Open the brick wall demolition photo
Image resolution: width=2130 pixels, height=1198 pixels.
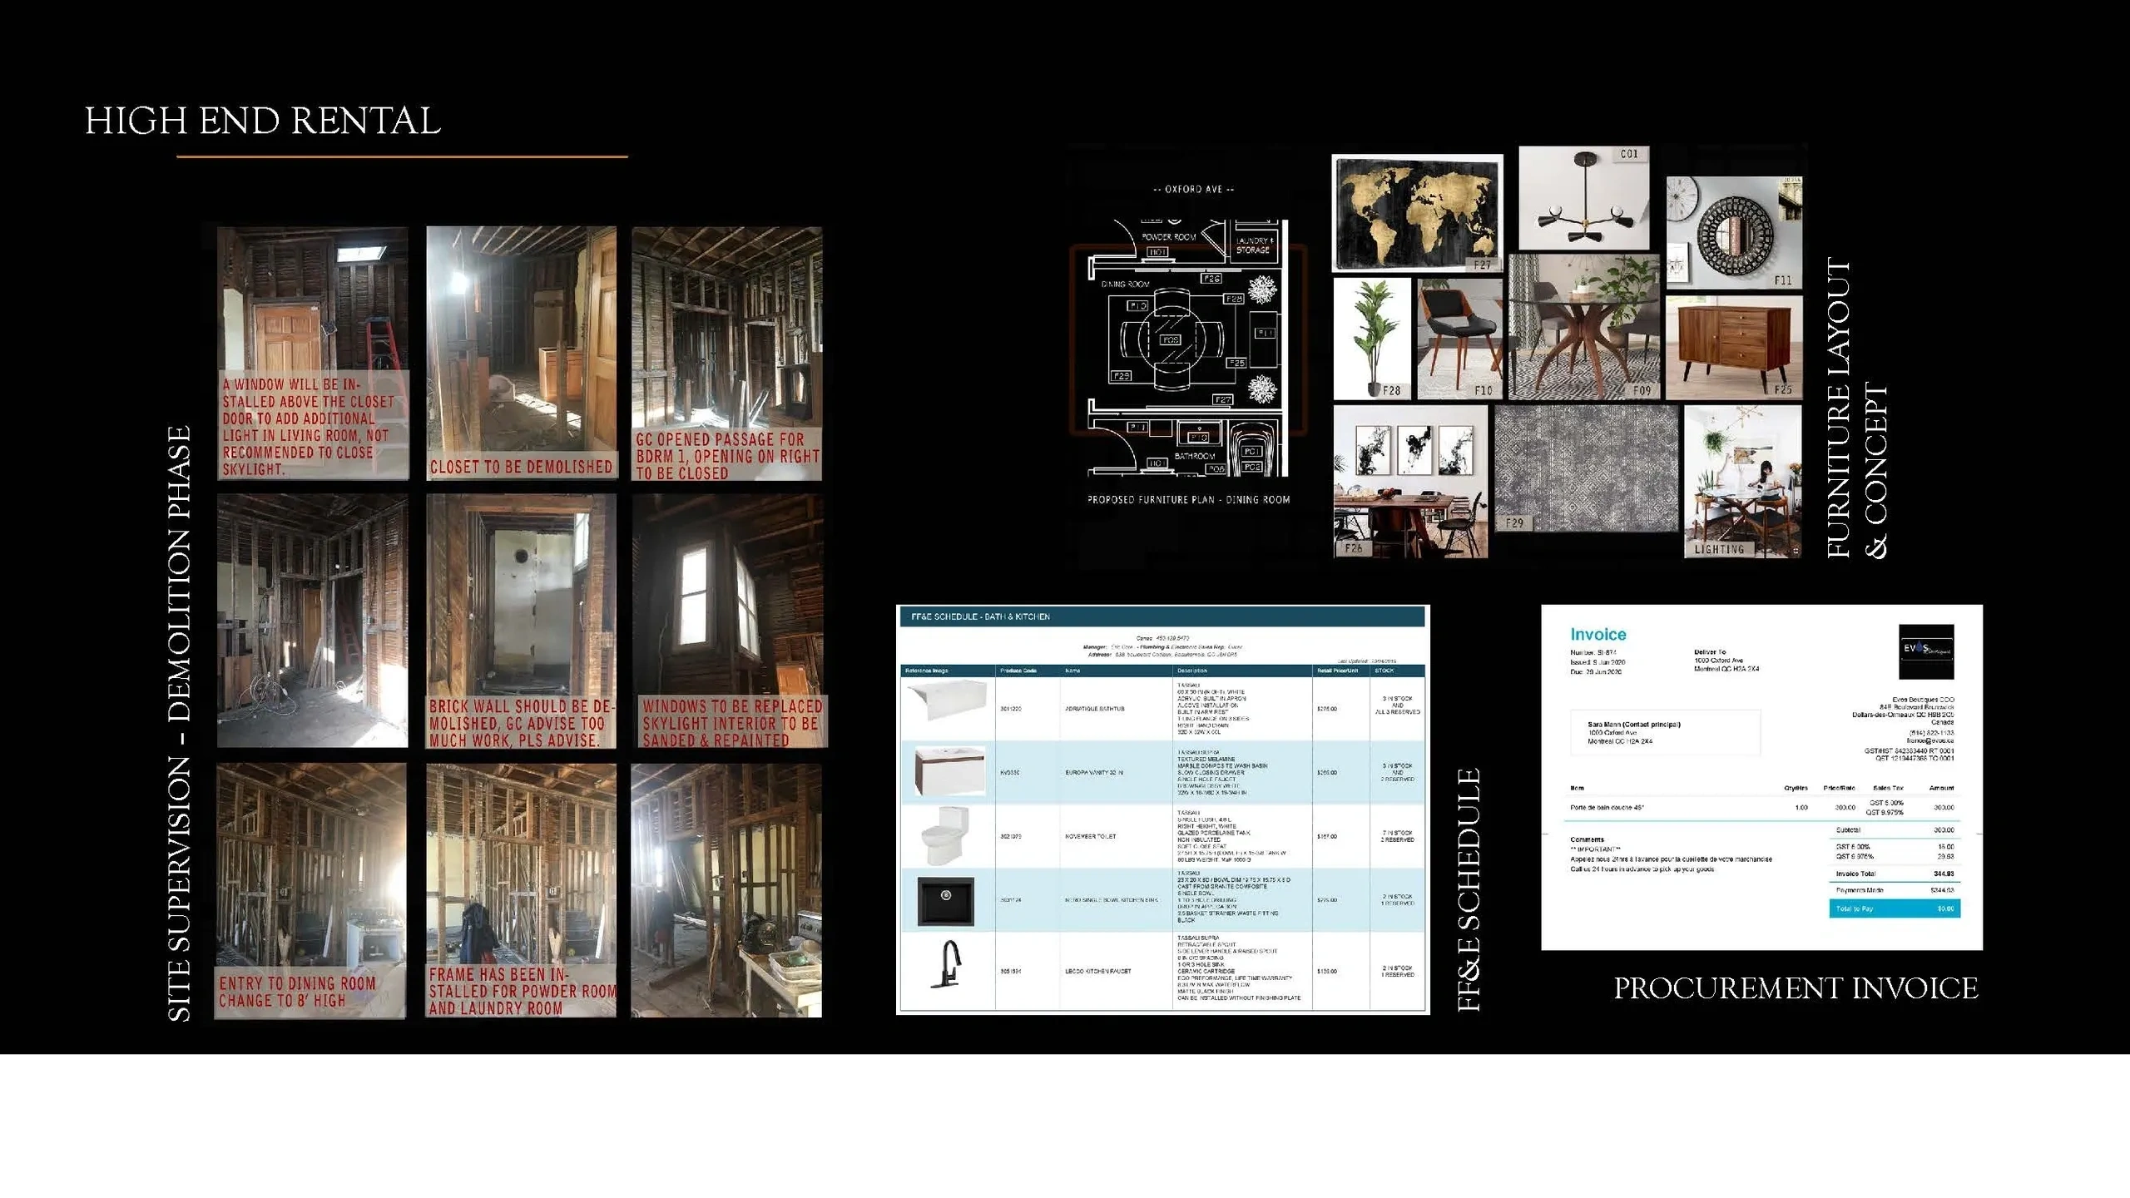(x=521, y=621)
